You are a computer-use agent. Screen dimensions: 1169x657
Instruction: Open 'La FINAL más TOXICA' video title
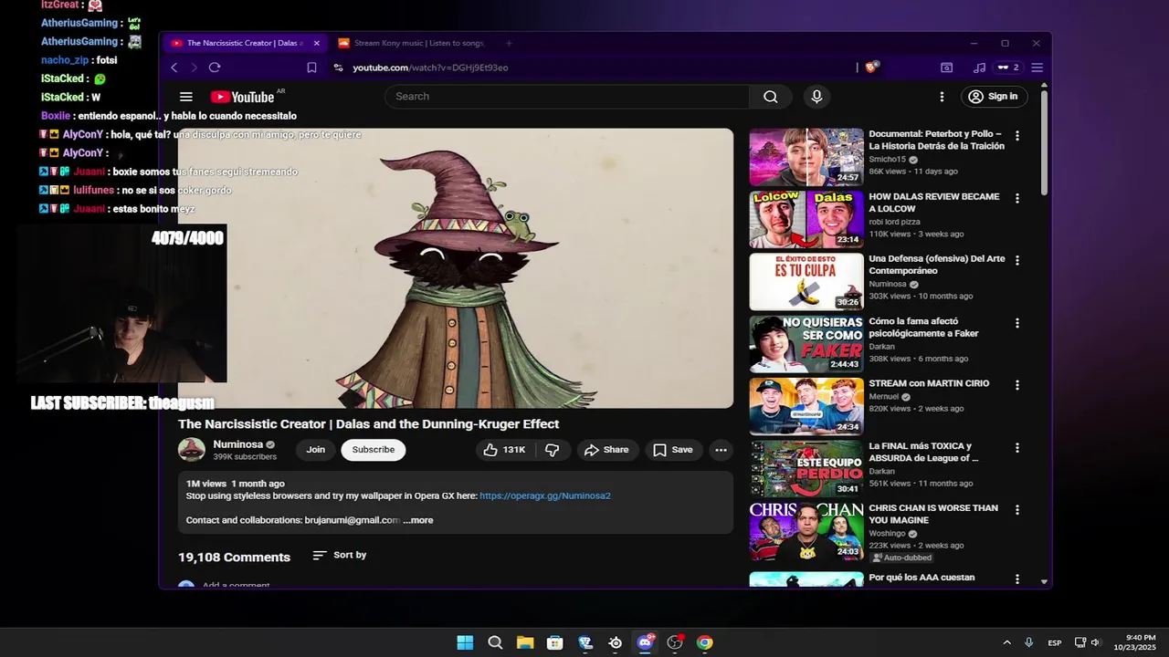pyautogui.click(x=923, y=452)
